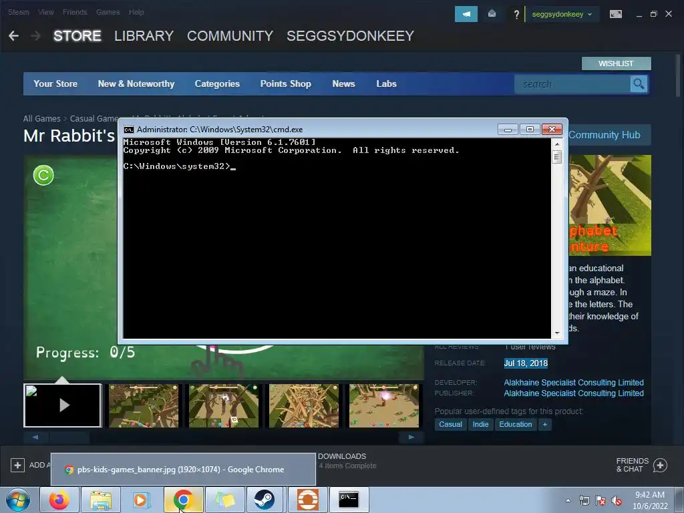
Task: Open the Your Store dropdown
Action: [x=55, y=83]
